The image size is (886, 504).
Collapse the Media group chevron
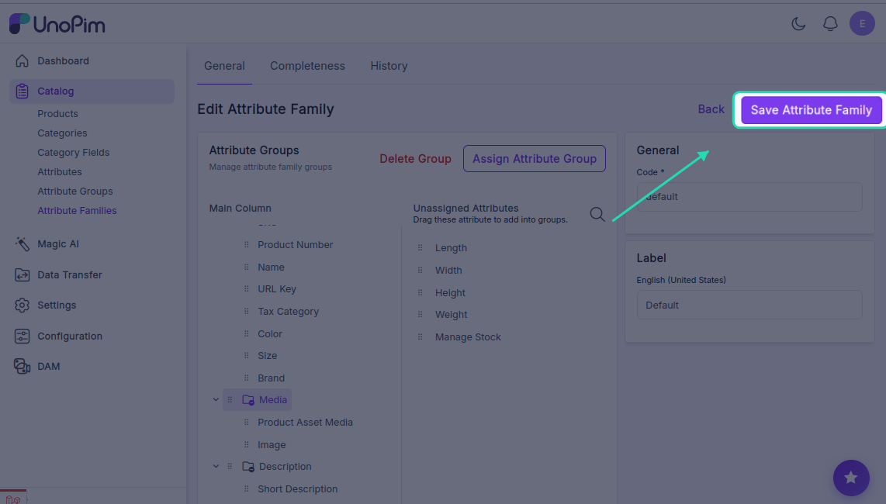point(216,399)
